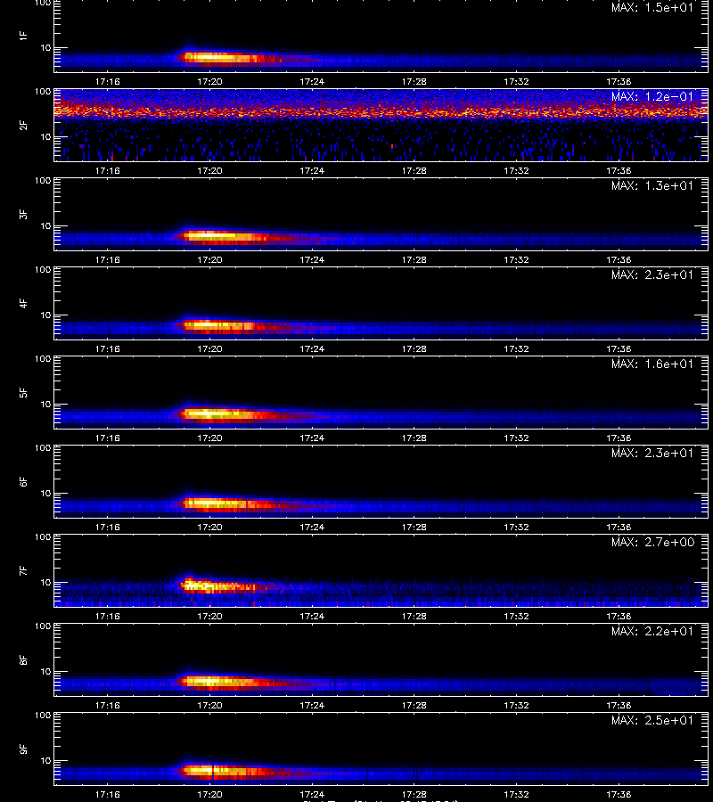This screenshot has height=802, width=713.
Task: Click the 17:16 tick label below panel 6F
Action: (x=108, y=527)
